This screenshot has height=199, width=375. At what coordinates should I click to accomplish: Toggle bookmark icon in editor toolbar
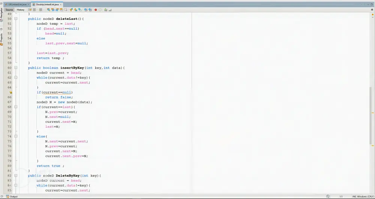click(x=80, y=10)
